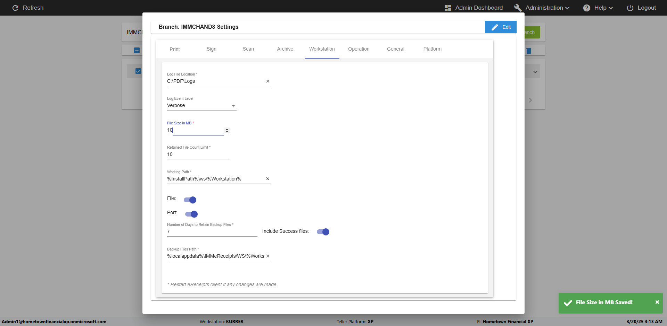Open the Platform tab
The image size is (667, 326).
tap(432, 49)
